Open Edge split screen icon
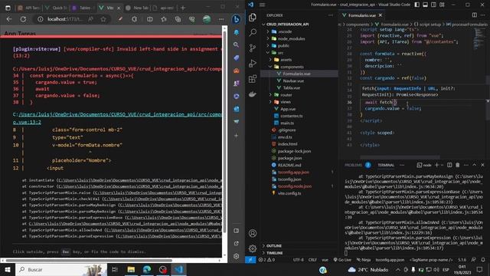 pyautogui.click(x=150, y=19)
